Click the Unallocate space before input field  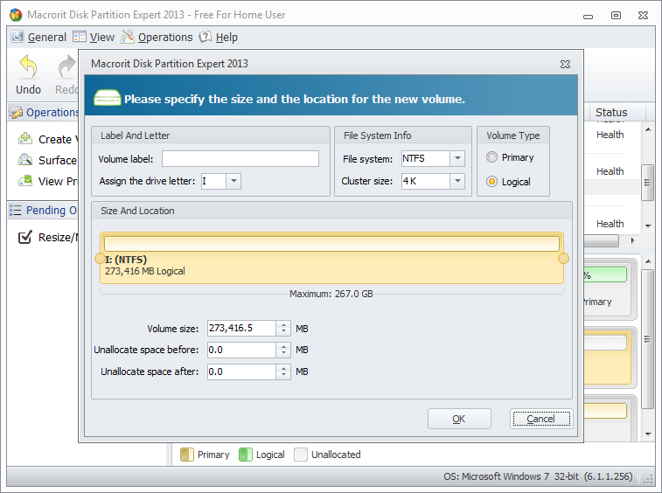(x=242, y=350)
